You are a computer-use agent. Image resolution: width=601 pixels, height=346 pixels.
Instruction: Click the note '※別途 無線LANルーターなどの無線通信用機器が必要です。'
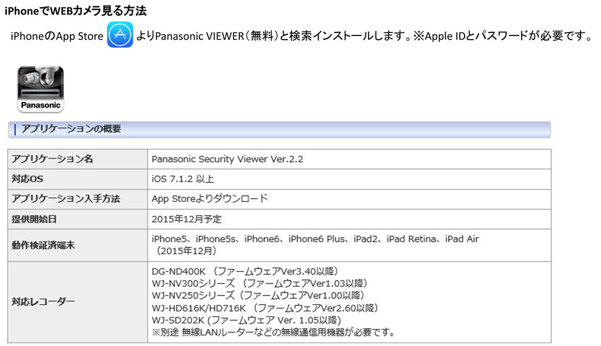(273, 332)
